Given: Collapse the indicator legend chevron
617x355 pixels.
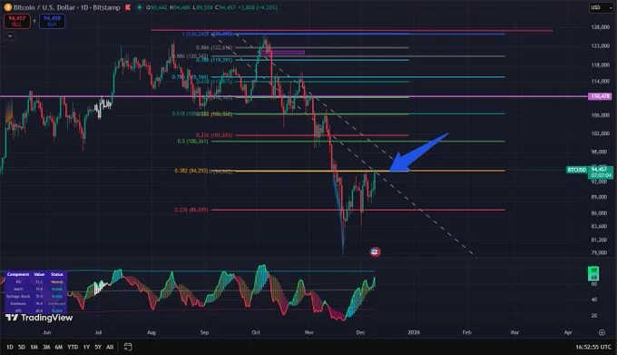Looking at the screenshot, I should pos(10,35).
